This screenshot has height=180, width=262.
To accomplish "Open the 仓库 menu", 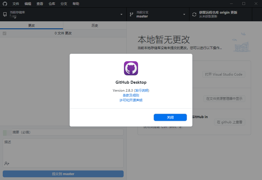I will coord(52,4).
